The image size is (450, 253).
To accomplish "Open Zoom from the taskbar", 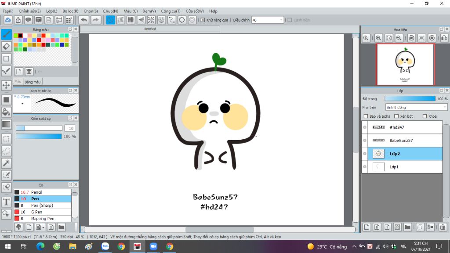I will click(153, 246).
